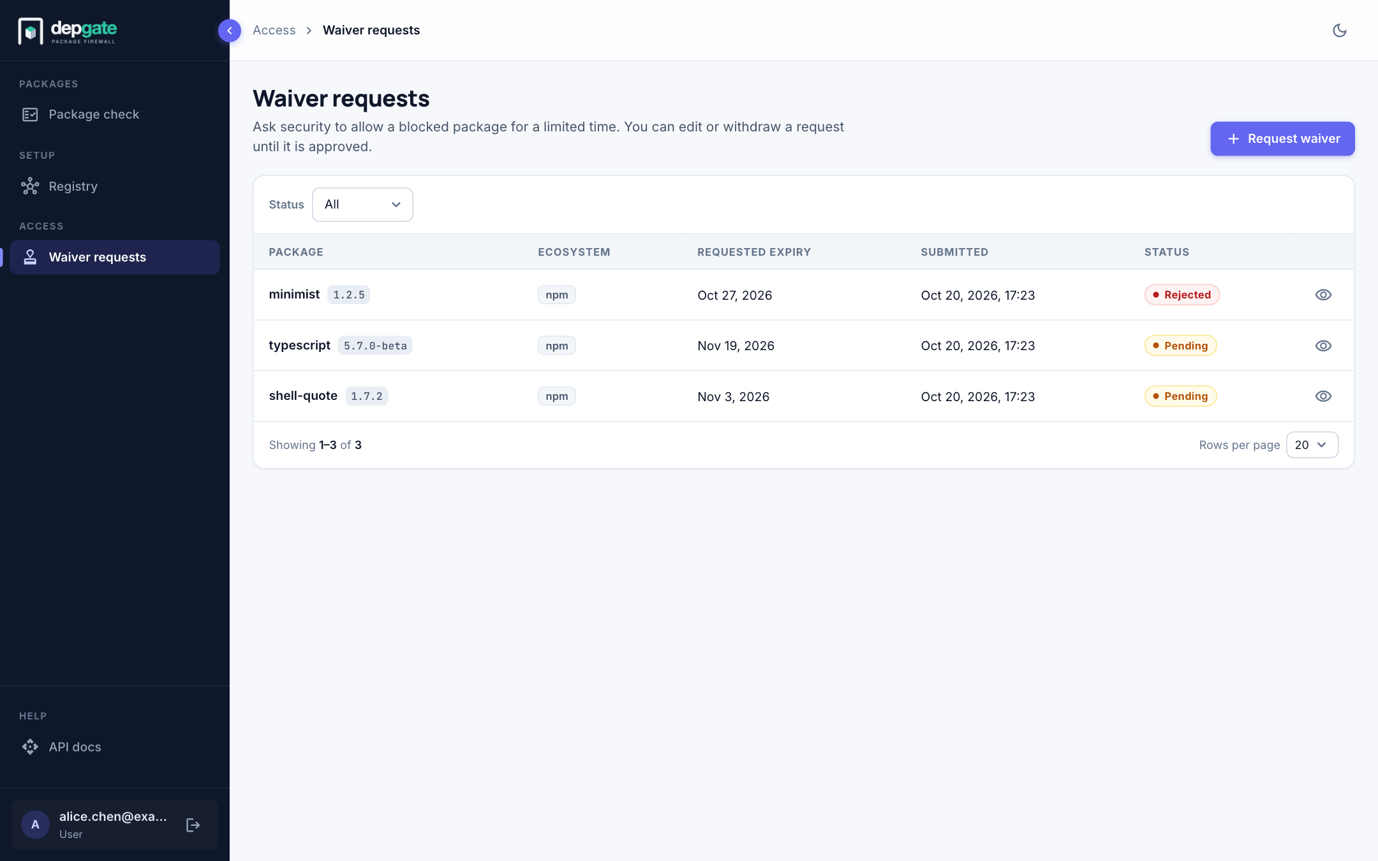The width and height of the screenshot is (1378, 861).
Task: Click the Status column header
Action: click(x=1166, y=252)
